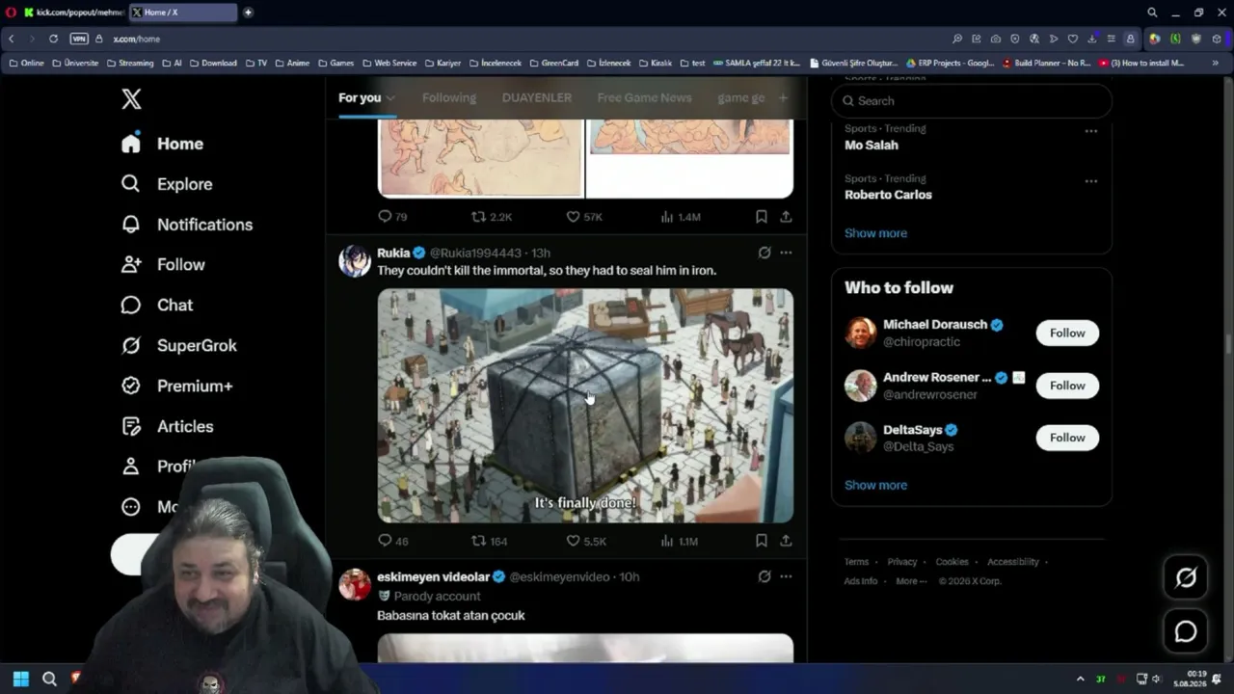Follow DeltaSays
The height and width of the screenshot is (694, 1234).
(x=1067, y=438)
